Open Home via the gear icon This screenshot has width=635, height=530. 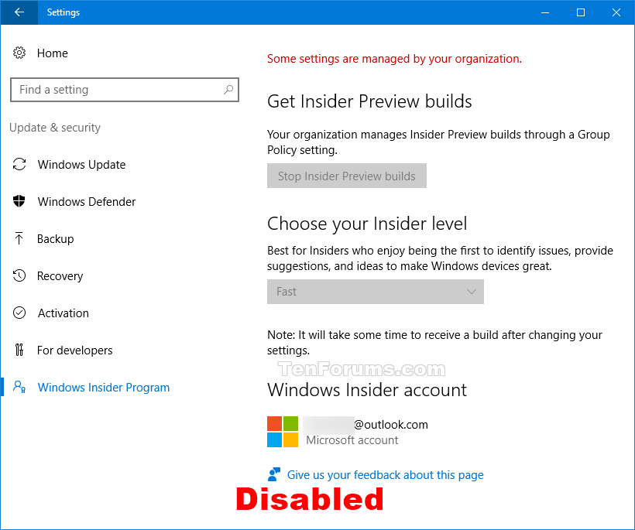[19, 53]
